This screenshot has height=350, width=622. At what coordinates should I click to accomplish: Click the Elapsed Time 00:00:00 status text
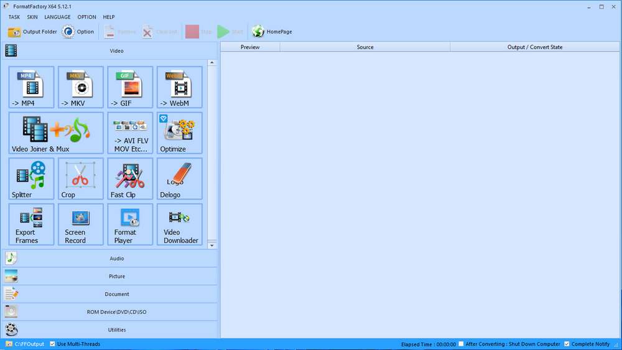pos(429,344)
